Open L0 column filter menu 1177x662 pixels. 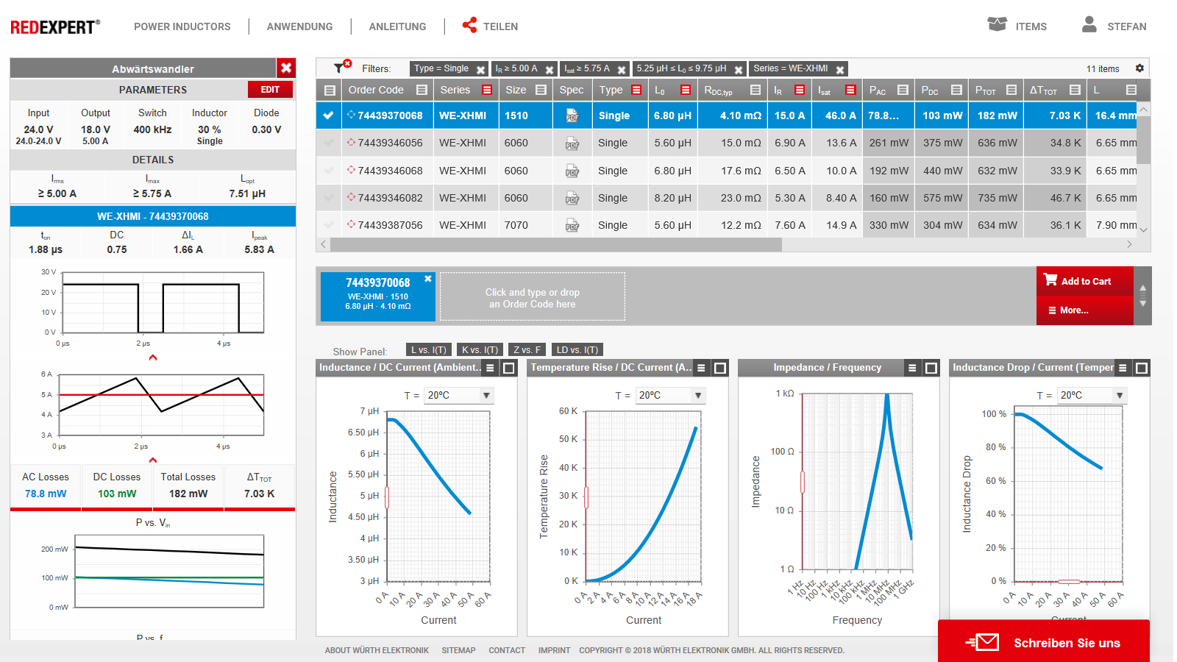pyautogui.click(x=686, y=90)
